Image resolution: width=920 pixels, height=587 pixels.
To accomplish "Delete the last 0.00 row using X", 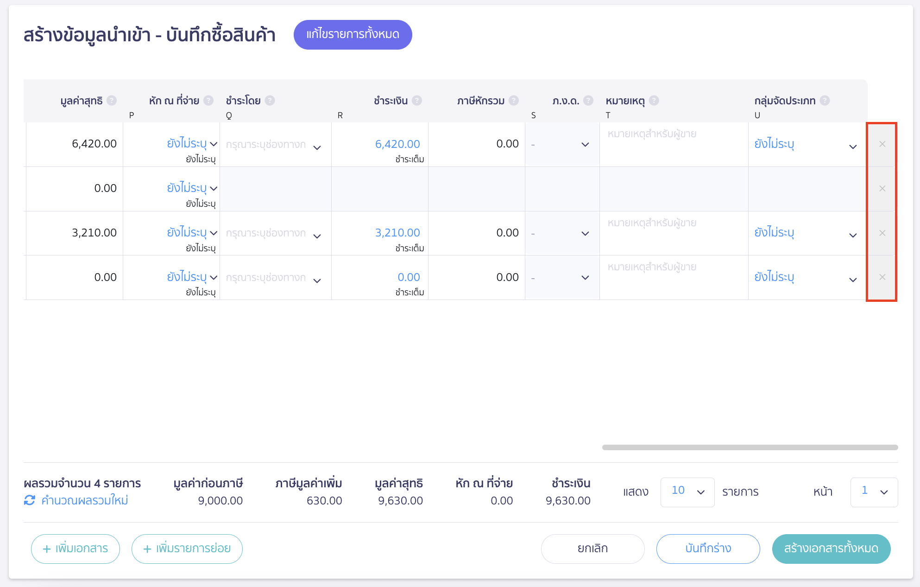I will [x=882, y=277].
